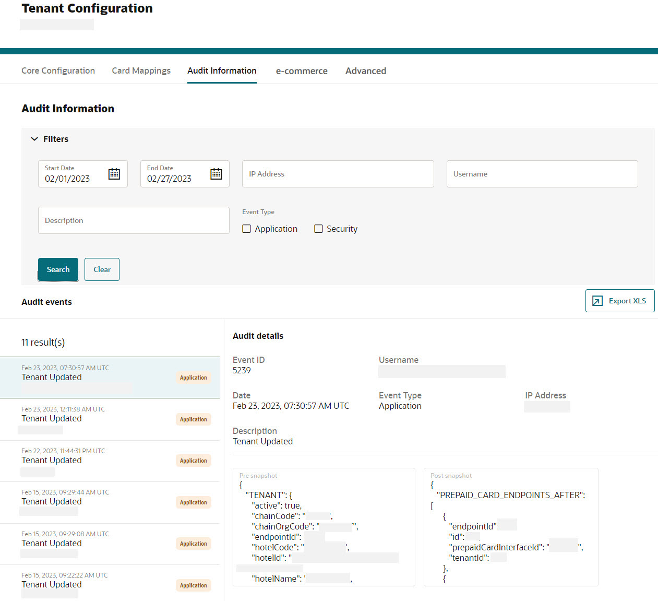The width and height of the screenshot is (658, 601).
Task: Open the End Date calendar picker
Action: (x=216, y=174)
